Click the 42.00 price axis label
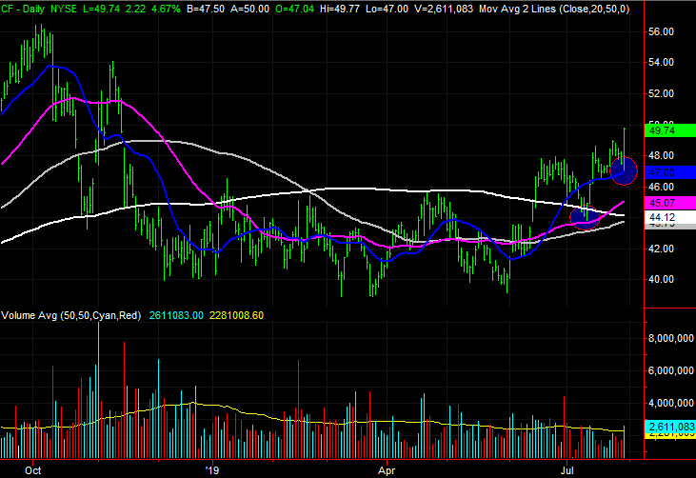This screenshot has width=696, height=478. [x=662, y=249]
